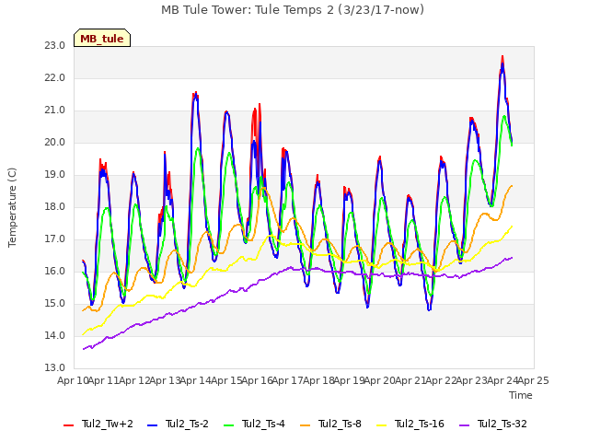Image resolution: width=589 pixels, height=442 pixels.
Task: Click the red Tul2_Tw+2 legend swatch
Action: tap(69, 425)
